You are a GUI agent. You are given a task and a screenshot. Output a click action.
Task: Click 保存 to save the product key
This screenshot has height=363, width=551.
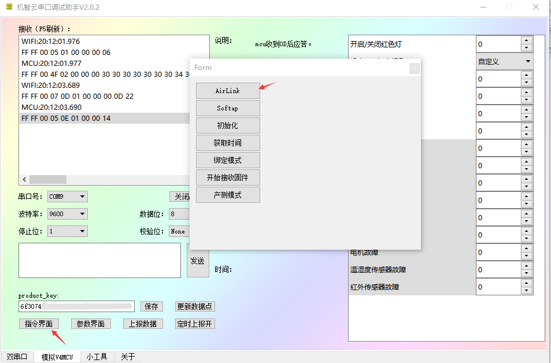[151, 306]
